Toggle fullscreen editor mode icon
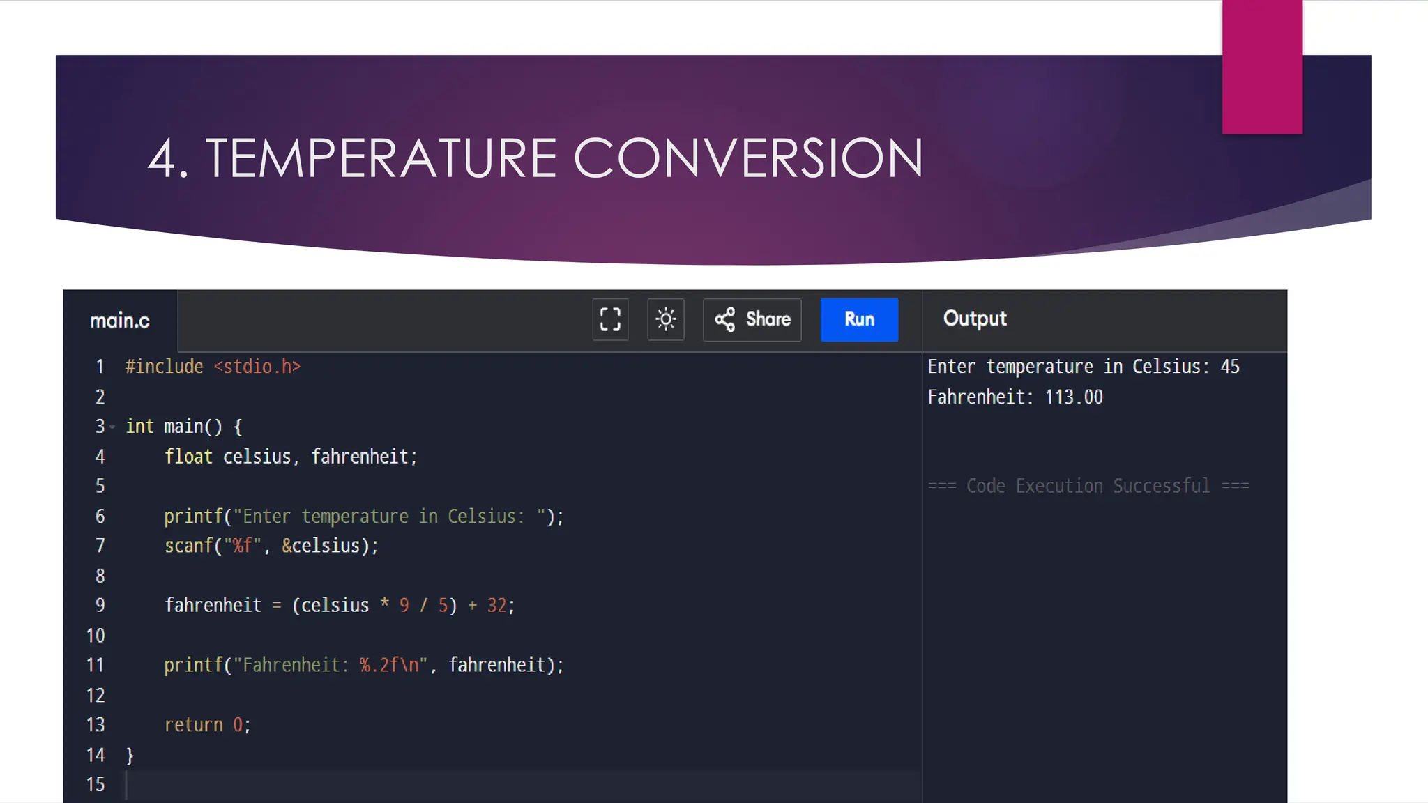Image resolution: width=1428 pixels, height=803 pixels. [610, 320]
